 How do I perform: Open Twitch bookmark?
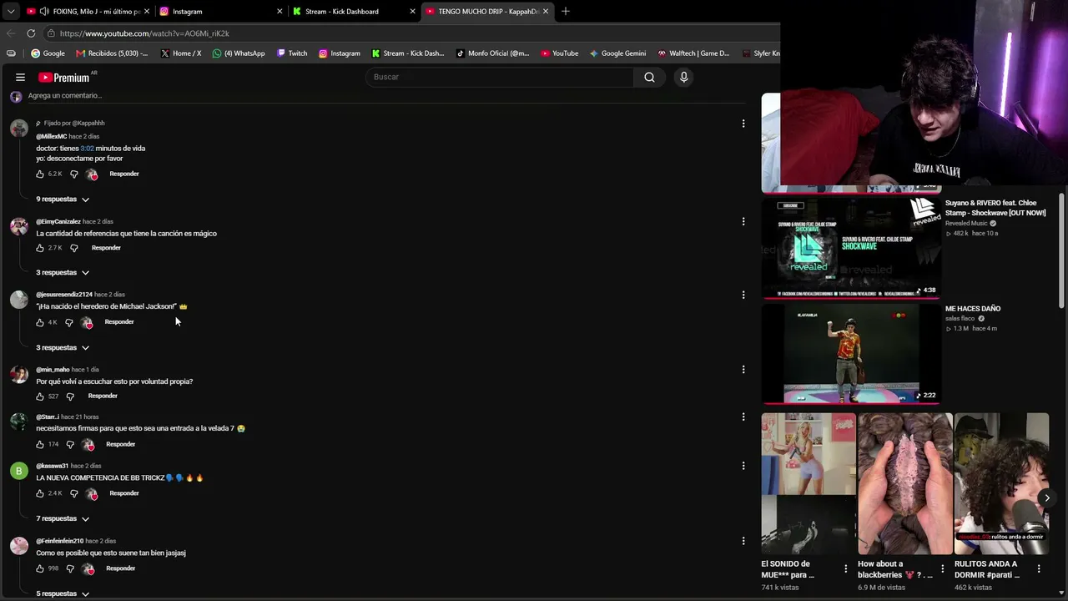point(292,53)
